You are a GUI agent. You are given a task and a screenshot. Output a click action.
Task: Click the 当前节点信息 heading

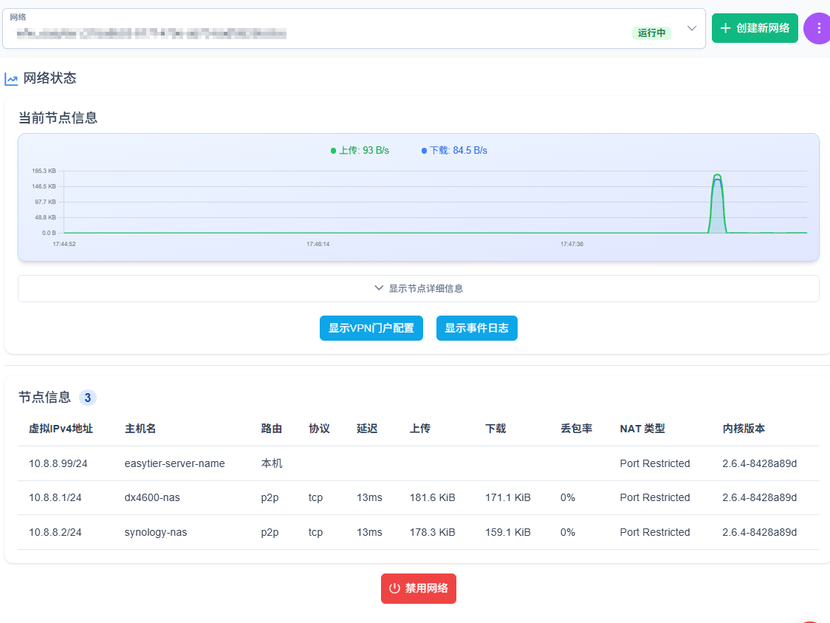tap(58, 118)
